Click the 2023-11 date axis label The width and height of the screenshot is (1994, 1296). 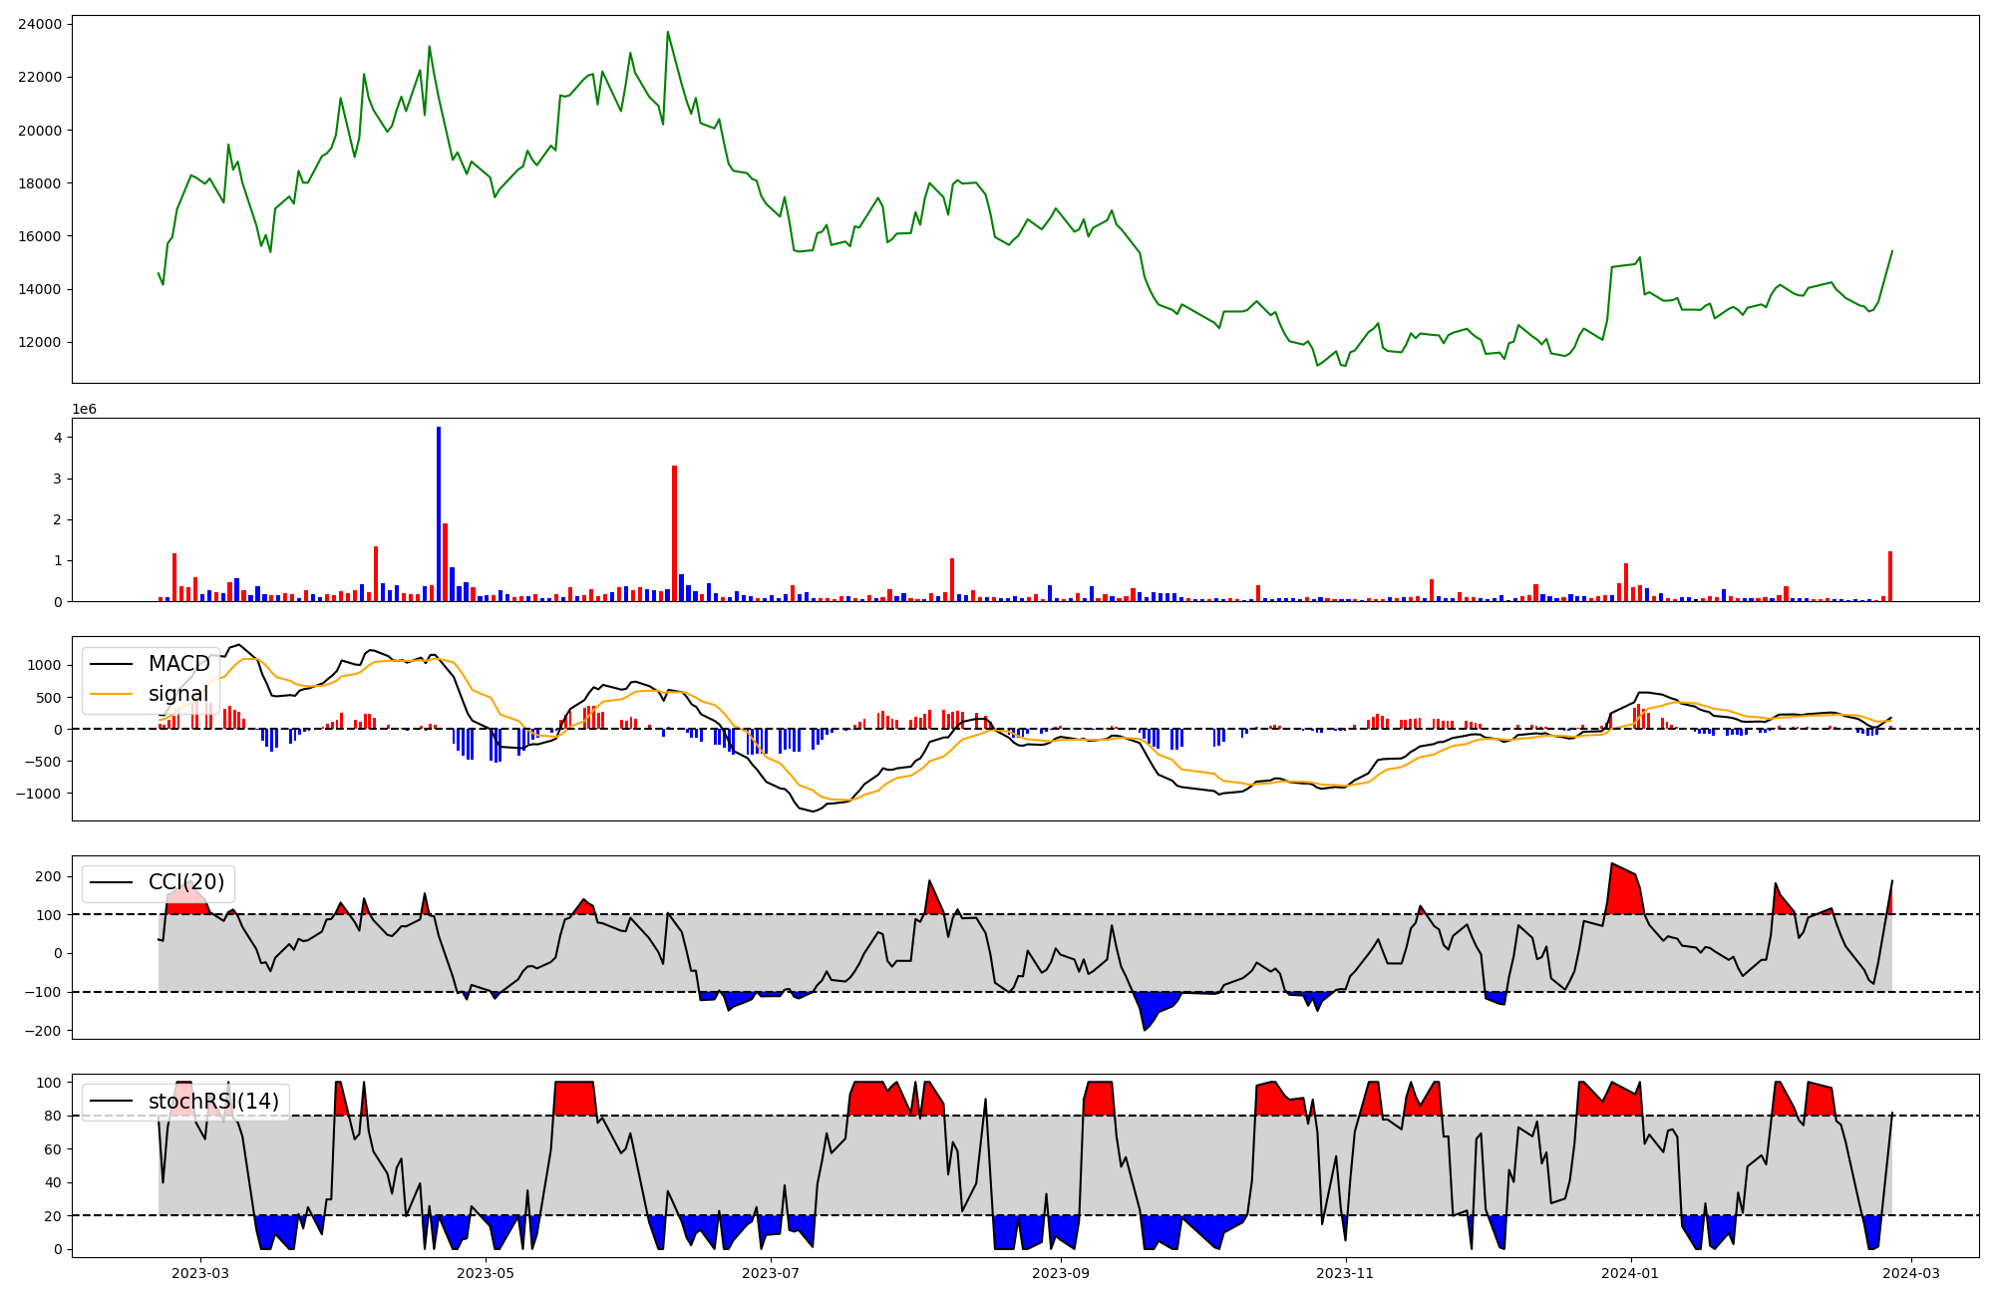point(1346,1273)
